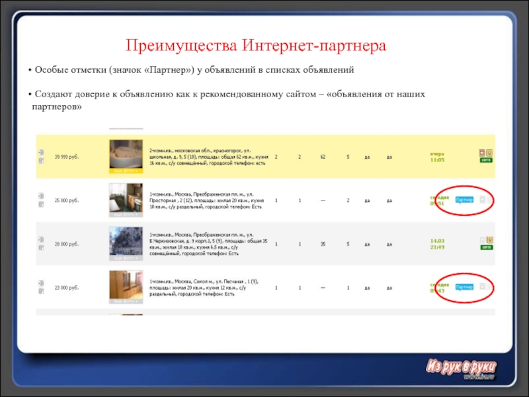Click the orange map pin icon in the 28 000 руб. row
The width and height of the screenshot is (529, 397).
(x=490, y=240)
